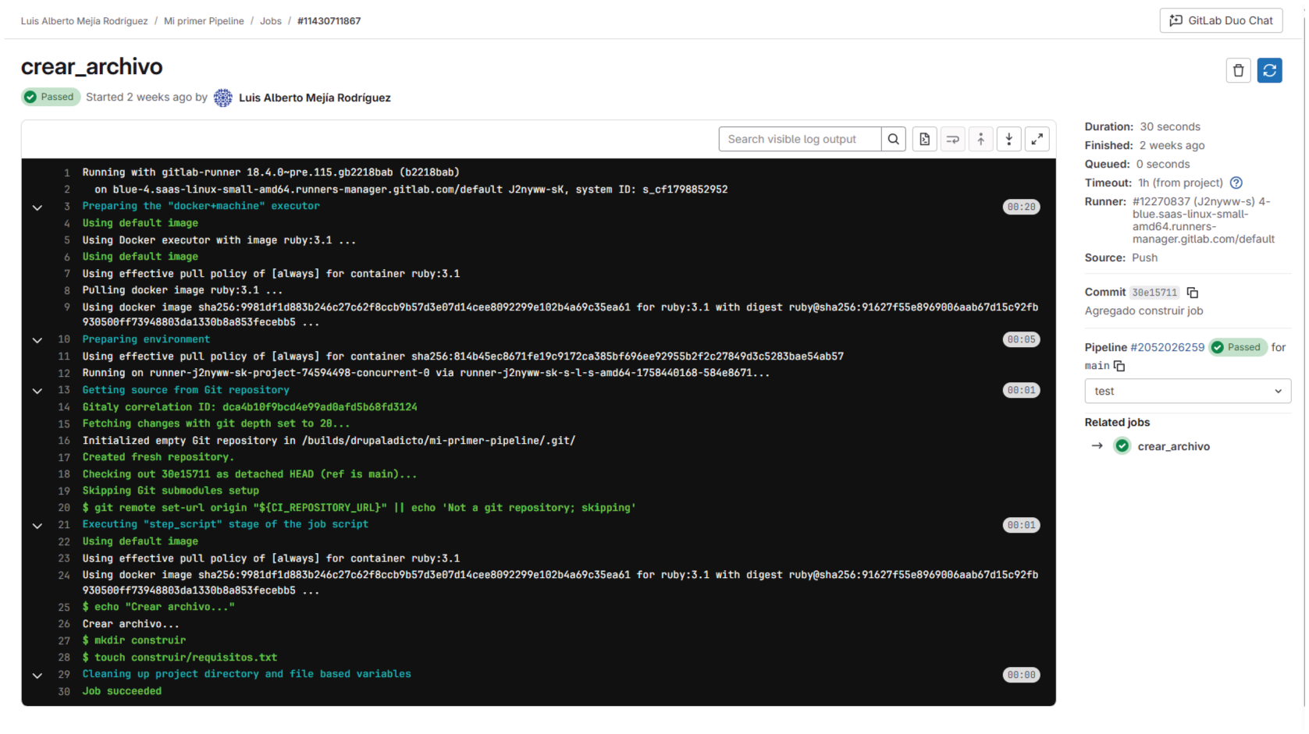Open GitLab Duo Chat
Image resolution: width=1309 pixels, height=734 pixels.
point(1221,21)
